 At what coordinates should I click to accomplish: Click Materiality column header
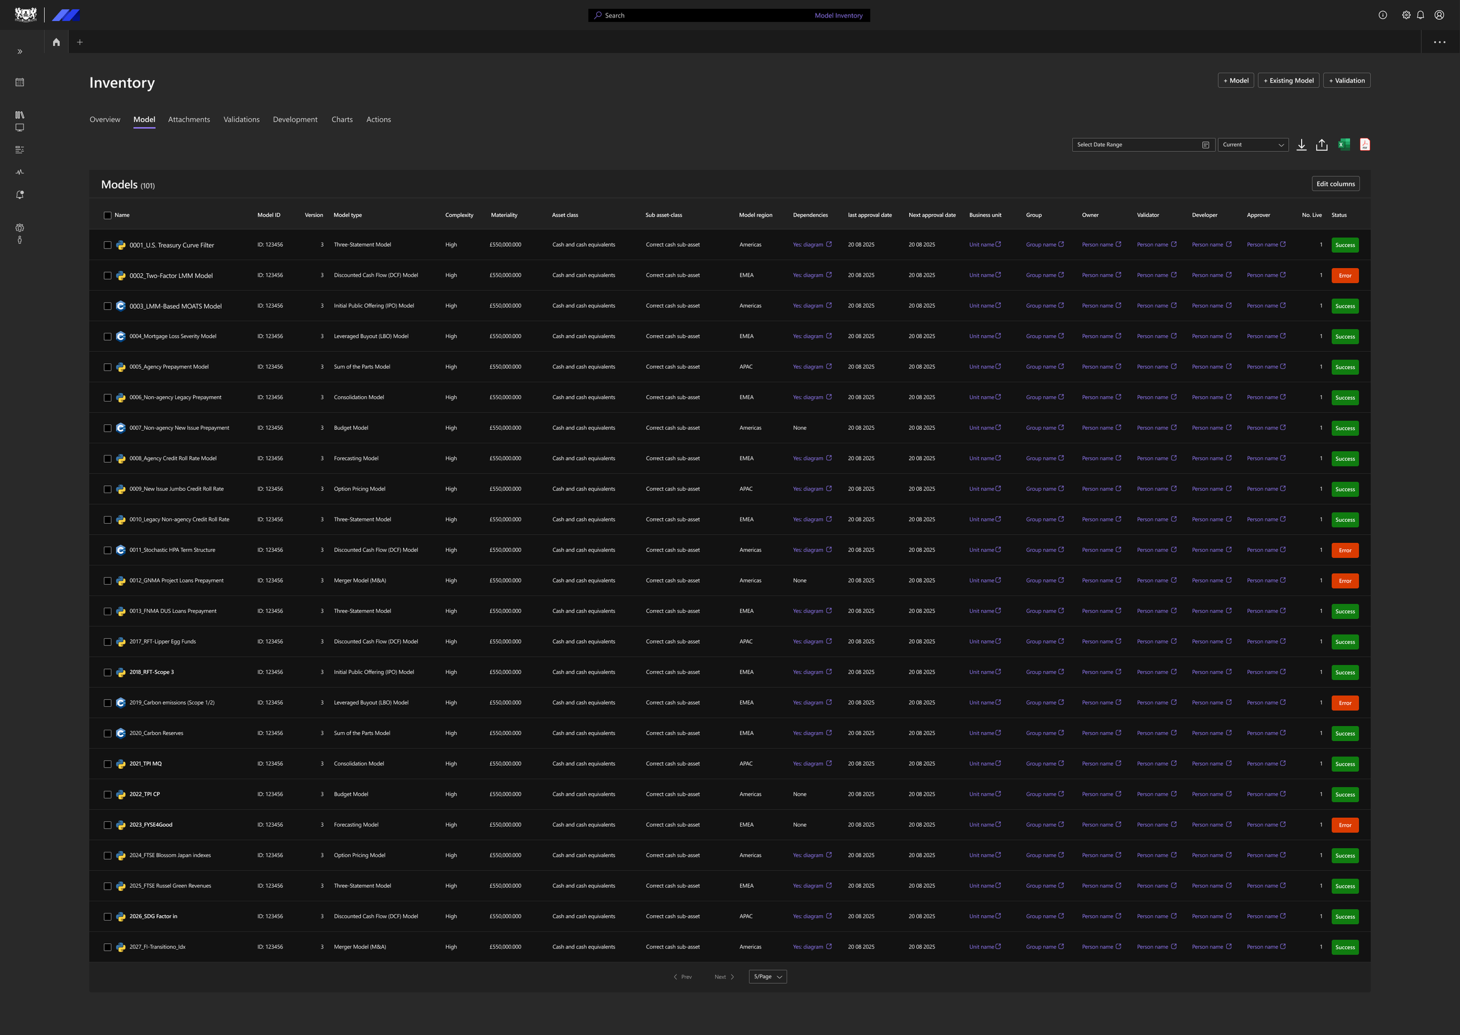(x=503, y=215)
